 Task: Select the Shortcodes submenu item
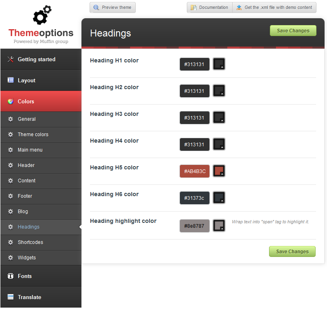(x=30, y=242)
